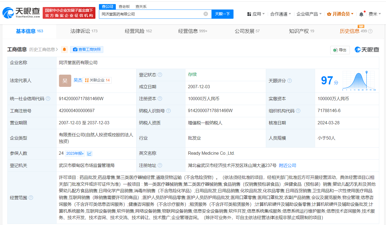
Task: Open the 附近公司 link
Action: [288, 166]
